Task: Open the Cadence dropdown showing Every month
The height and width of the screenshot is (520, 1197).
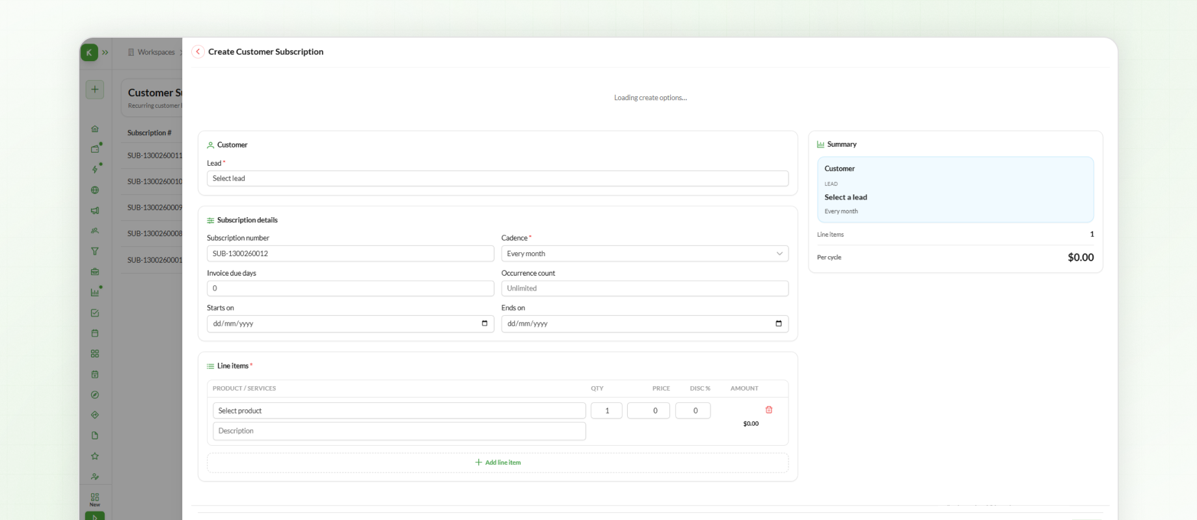Action: (x=645, y=253)
